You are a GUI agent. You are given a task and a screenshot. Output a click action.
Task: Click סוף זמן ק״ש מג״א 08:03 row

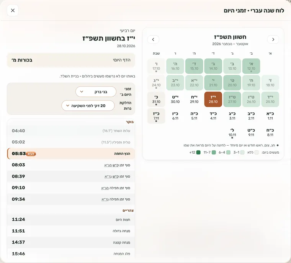coord(71,165)
